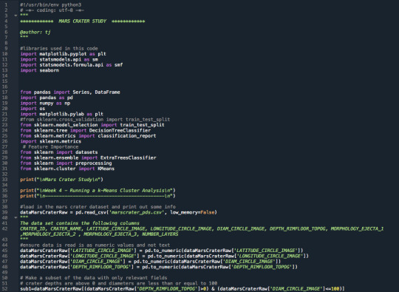Click 'from pandas import Series, DataFrame' line
The image size is (399, 292).
click(70, 92)
